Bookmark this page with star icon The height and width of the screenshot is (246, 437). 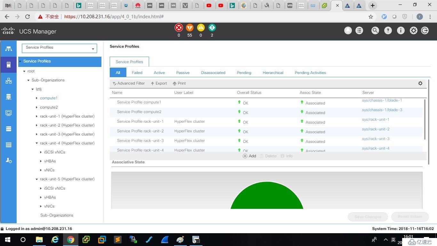click(371, 17)
